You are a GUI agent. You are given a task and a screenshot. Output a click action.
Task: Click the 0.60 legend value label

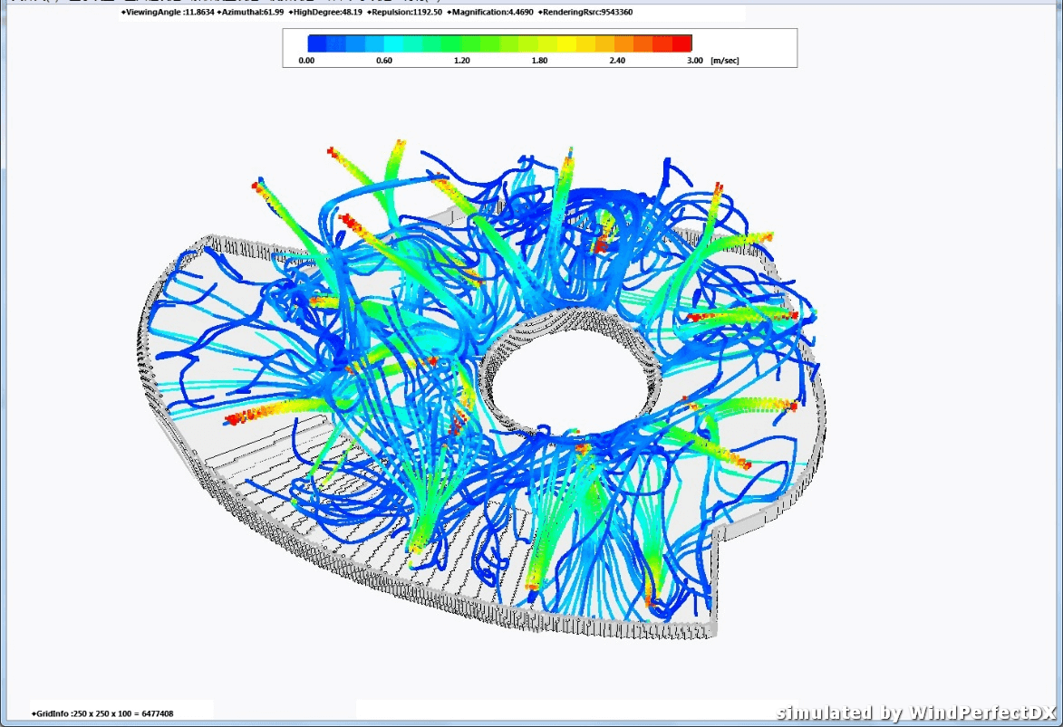(x=383, y=61)
